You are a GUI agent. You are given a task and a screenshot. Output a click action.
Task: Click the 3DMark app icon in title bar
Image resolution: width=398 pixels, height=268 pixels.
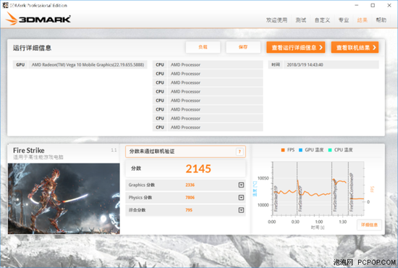click(x=5, y=5)
